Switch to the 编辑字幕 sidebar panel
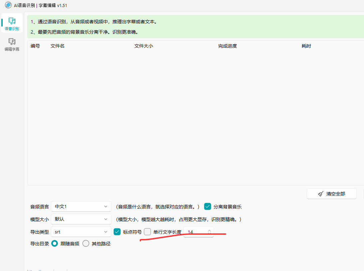Screen dimensions: 364x271 [12, 44]
